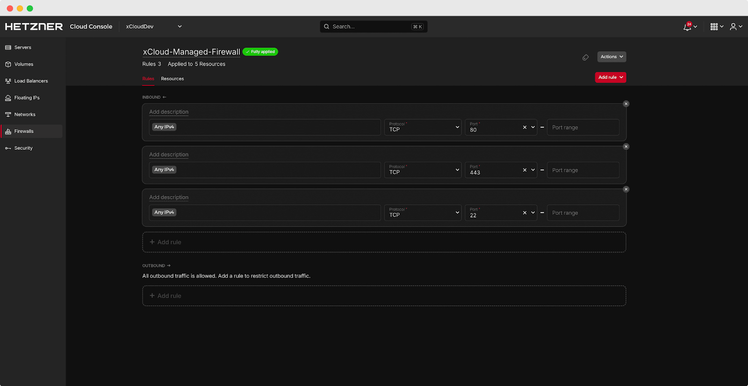Add a new inbound rule

point(384,242)
